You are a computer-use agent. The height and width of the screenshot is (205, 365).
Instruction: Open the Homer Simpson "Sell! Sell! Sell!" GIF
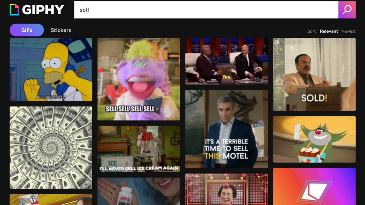click(x=51, y=70)
